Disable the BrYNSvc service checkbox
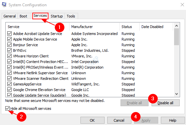This screenshot has height=125, width=186. 9,50
